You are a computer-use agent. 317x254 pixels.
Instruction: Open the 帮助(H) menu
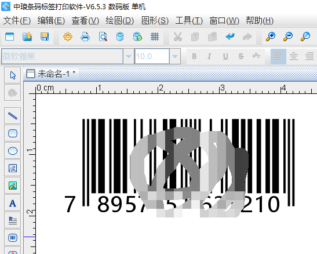pos(260,21)
